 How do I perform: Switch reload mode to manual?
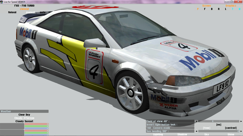[31, 12]
